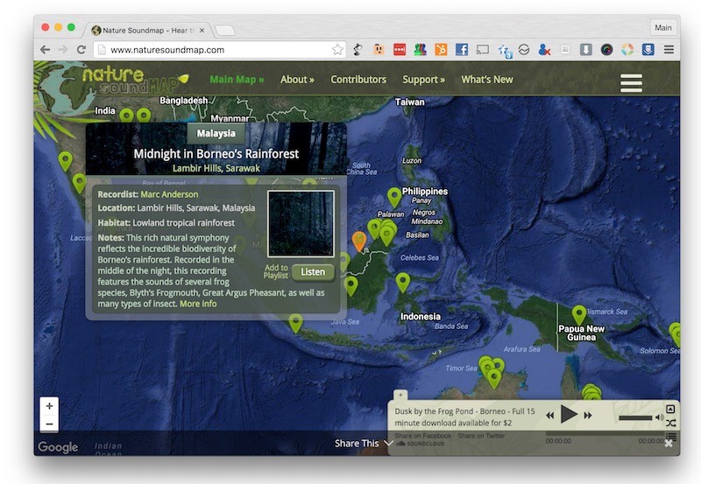Click the rainforest thumbnail image
This screenshot has height=484, width=701.
(301, 224)
